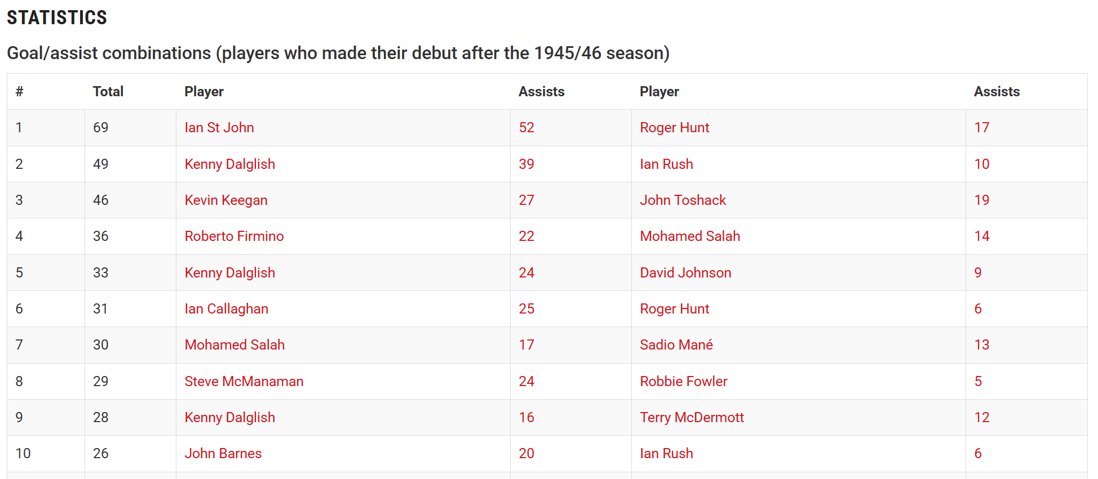Screen dimensions: 1098x479
Task: Click the Total column header
Action: coord(108,92)
